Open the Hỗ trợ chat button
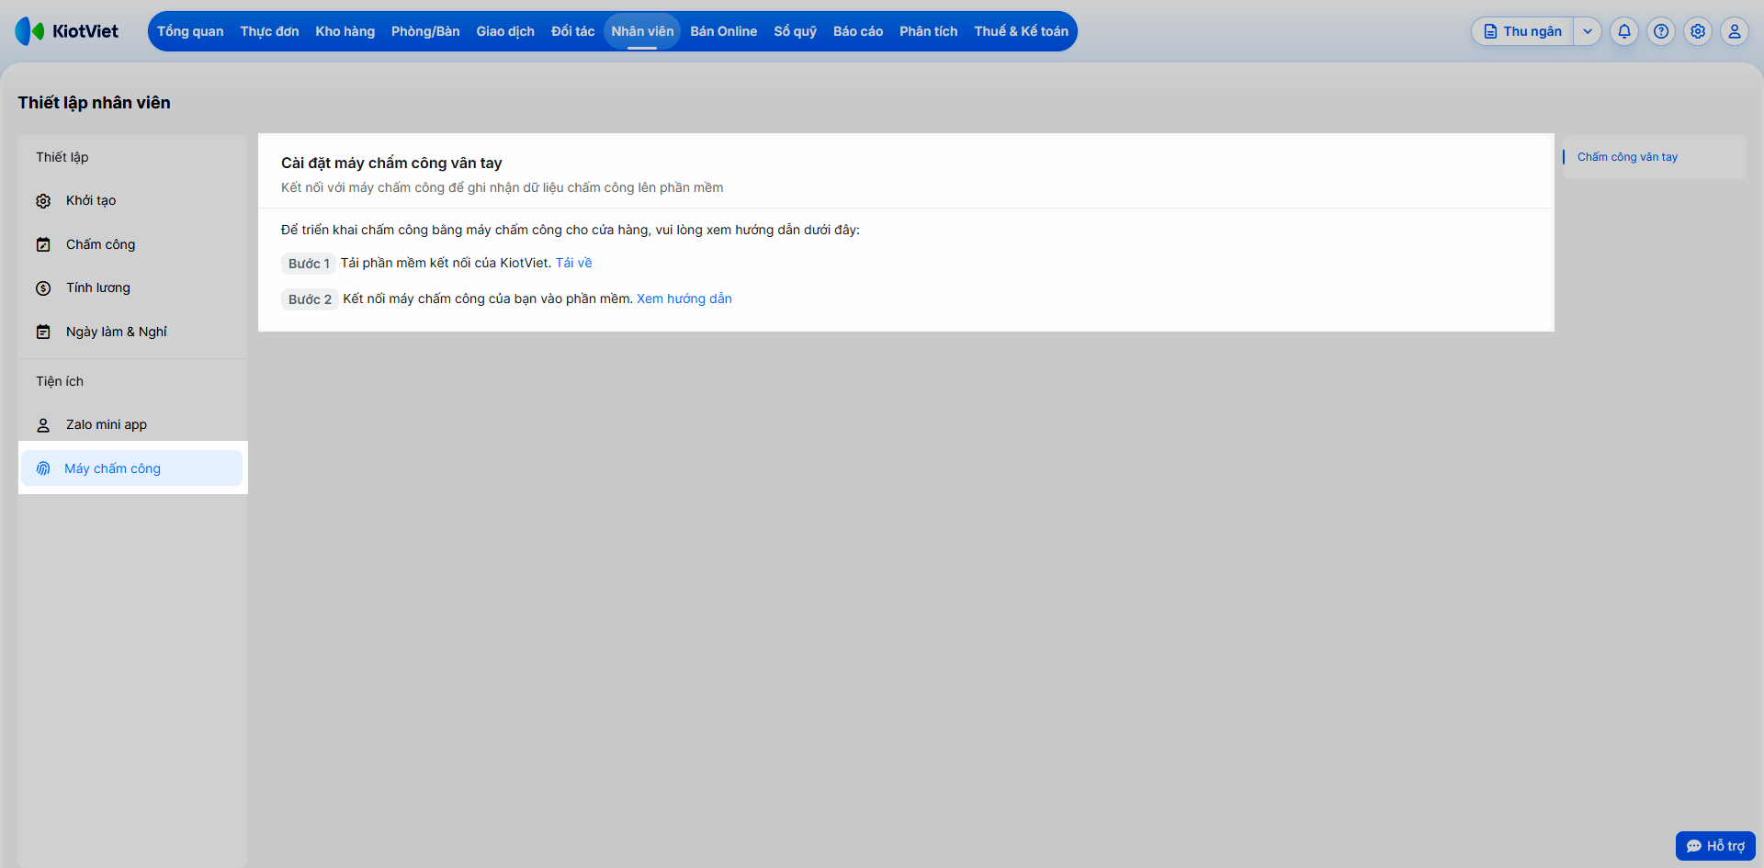1764x868 pixels. [1715, 846]
